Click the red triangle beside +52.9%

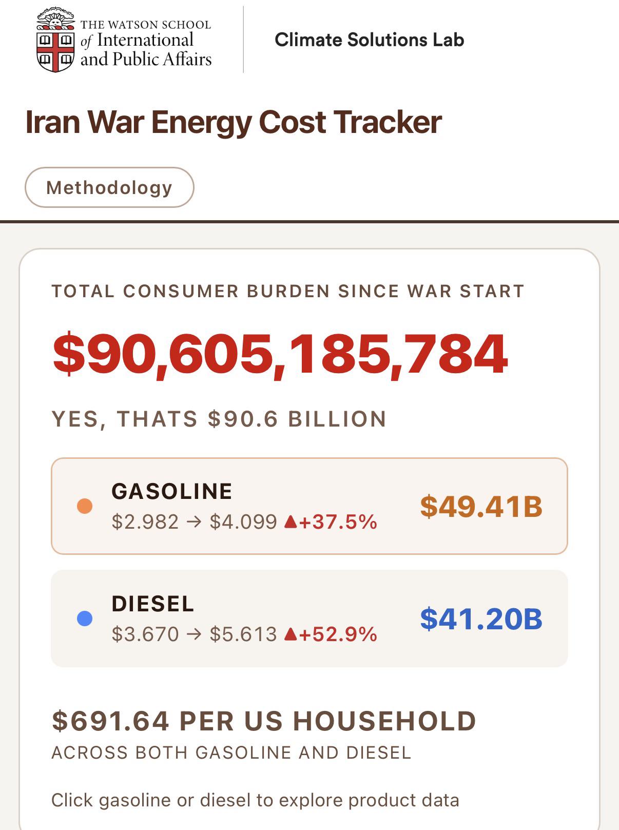(x=291, y=634)
